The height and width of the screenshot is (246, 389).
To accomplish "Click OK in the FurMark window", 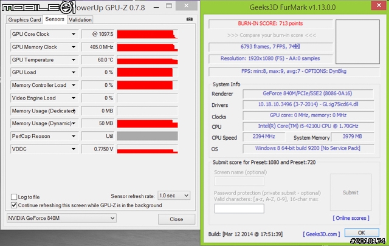I will point(362,233).
